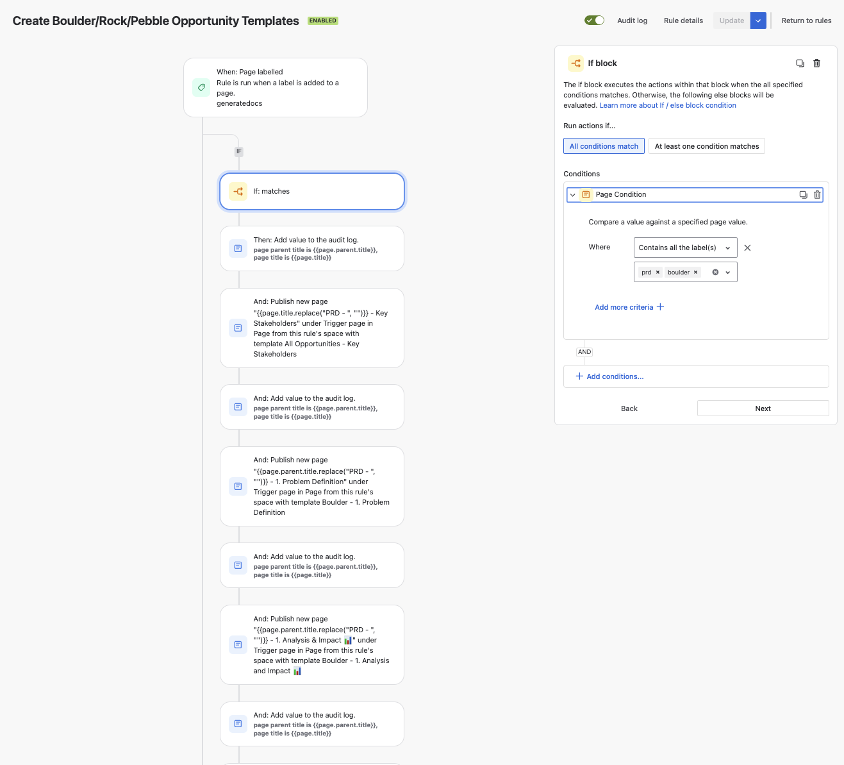This screenshot has height=765, width=844.
Task: Click the If: matches branch icon
Action: point(238,191)
